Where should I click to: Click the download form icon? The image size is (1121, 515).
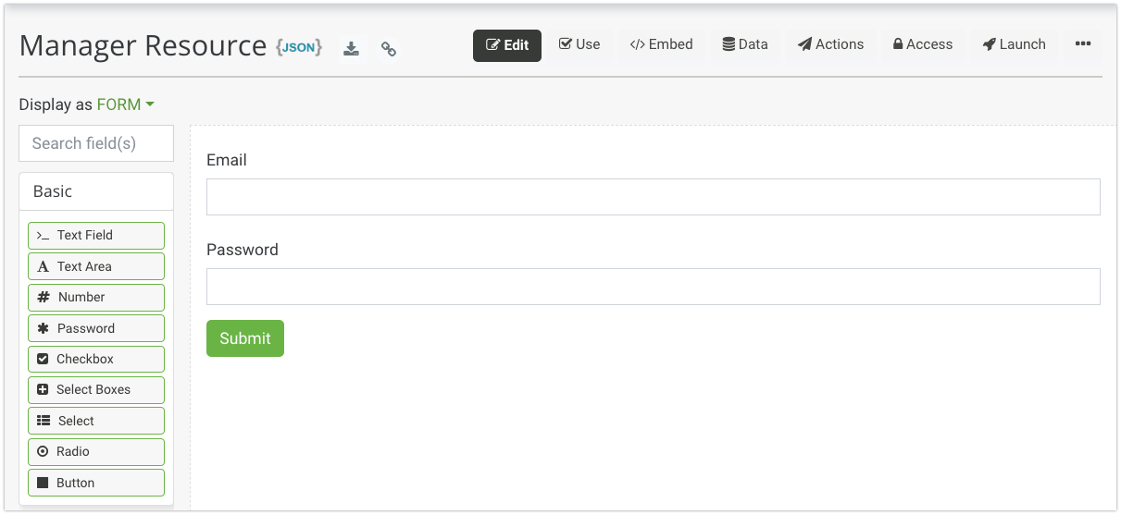(x=351, y=49)
